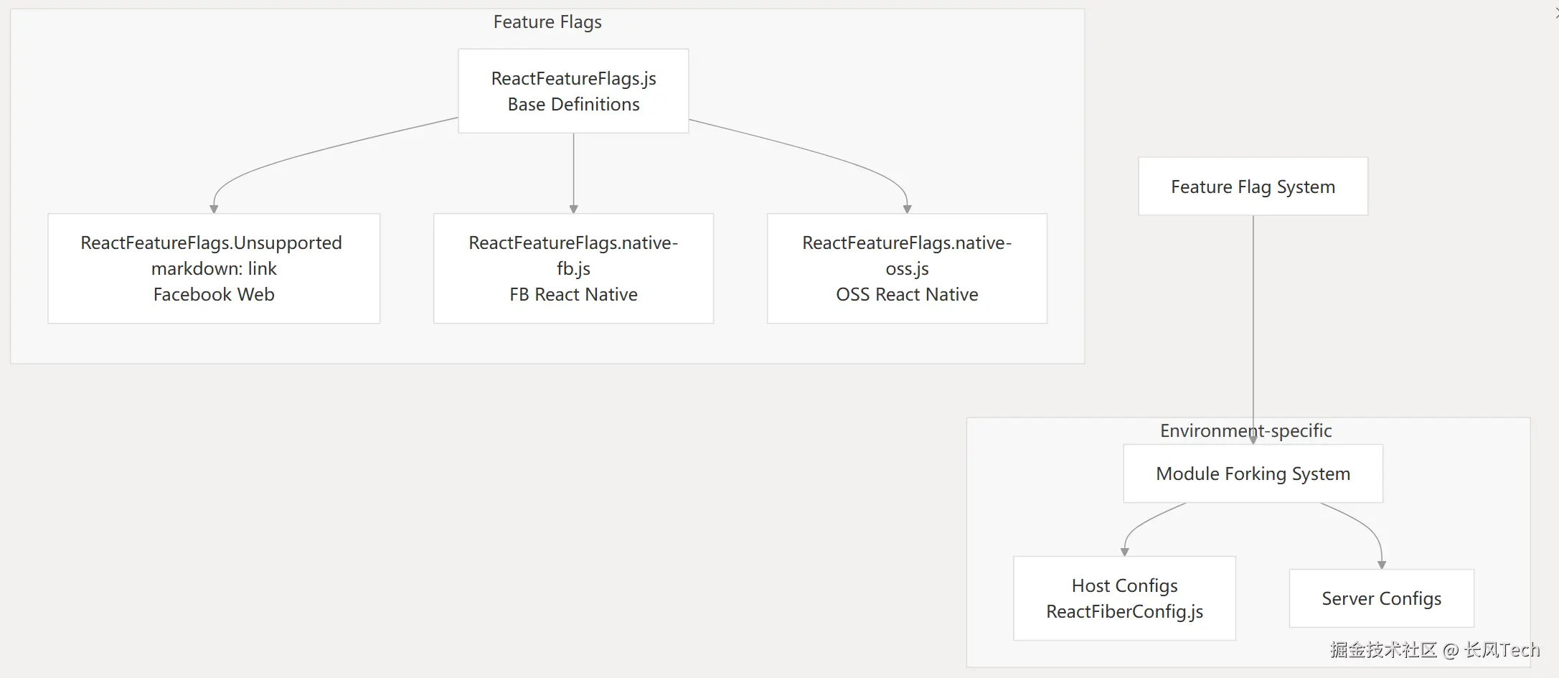Click the arrowhead entering FB React Native node

[x=573, y=209]
